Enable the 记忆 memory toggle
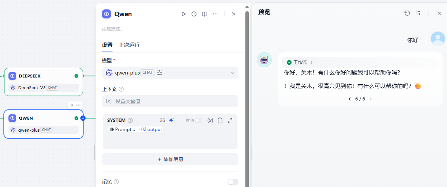Screen dimensions: 447x187 coord(233,182)
